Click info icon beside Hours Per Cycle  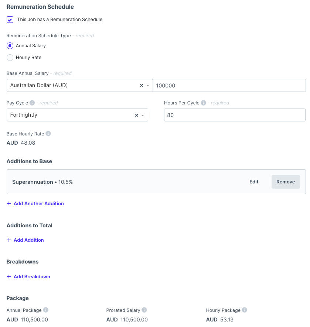pos(203,103)
